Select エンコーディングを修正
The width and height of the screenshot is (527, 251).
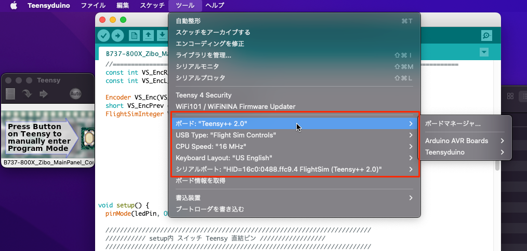(294, 44)
